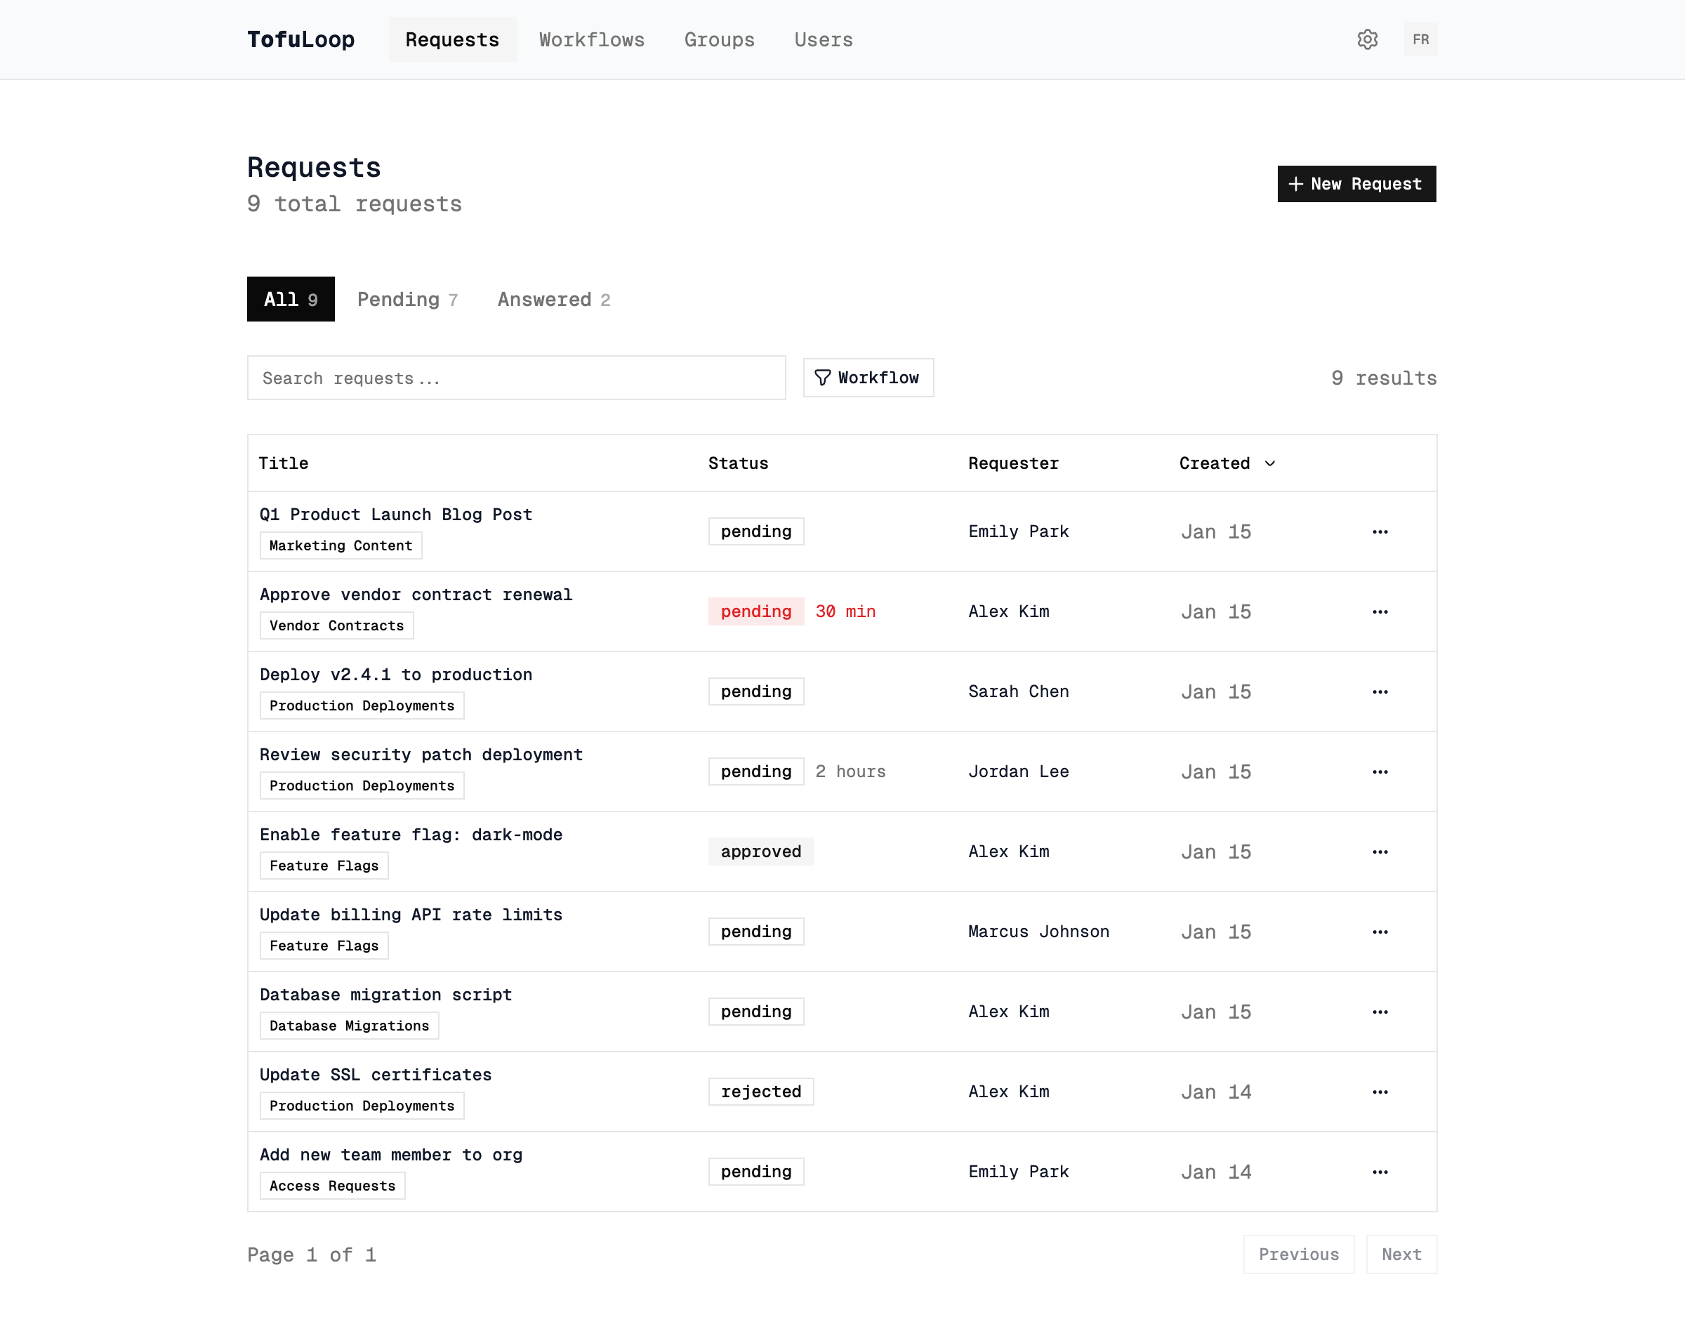Switch language using the FR toggle
Screen dimensions: 1685x1331
click(x=1420, y=40)
